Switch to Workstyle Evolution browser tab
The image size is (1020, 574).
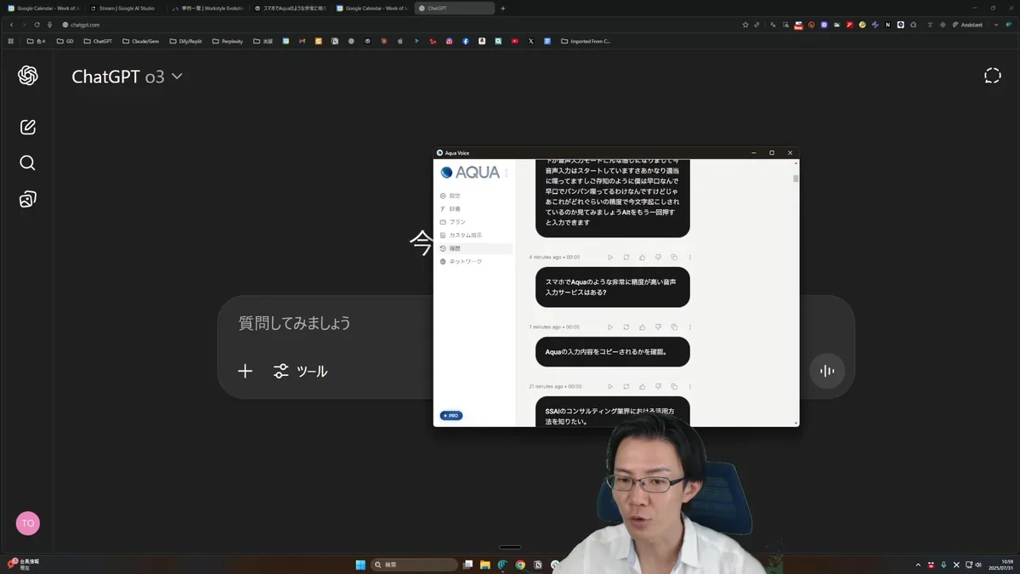[x=208, y=9]
